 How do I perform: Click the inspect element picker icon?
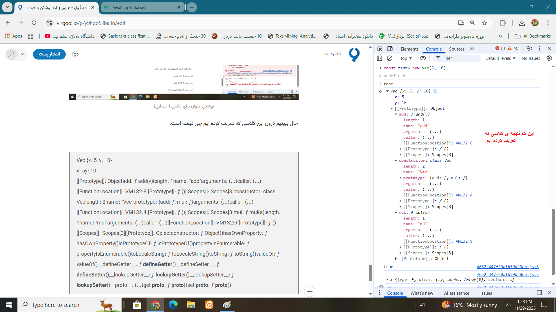[380, 49]
